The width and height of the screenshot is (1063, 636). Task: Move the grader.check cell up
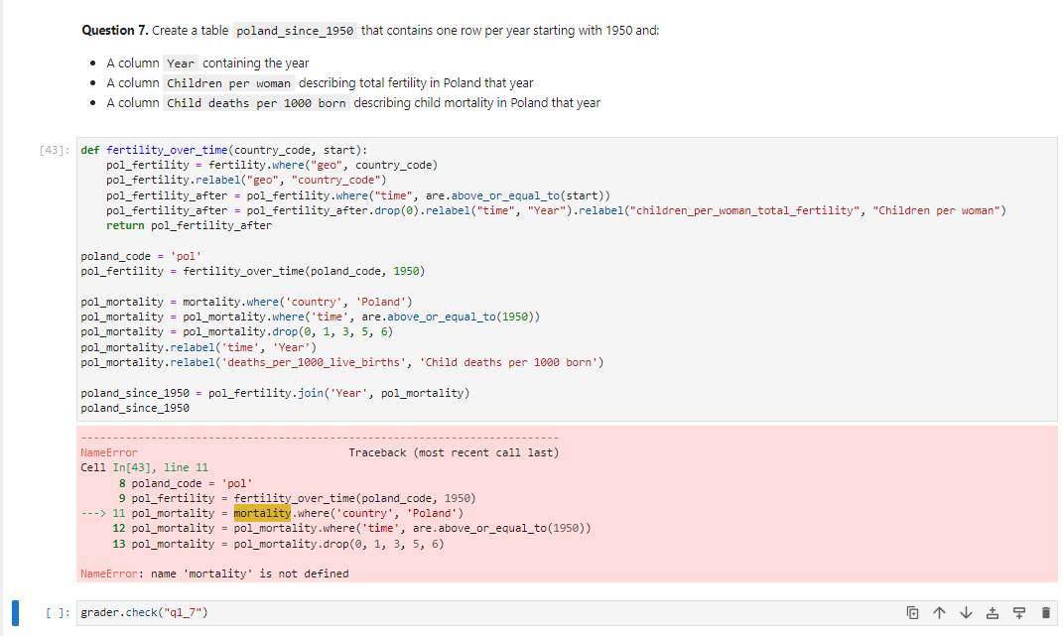click(939, 613)
